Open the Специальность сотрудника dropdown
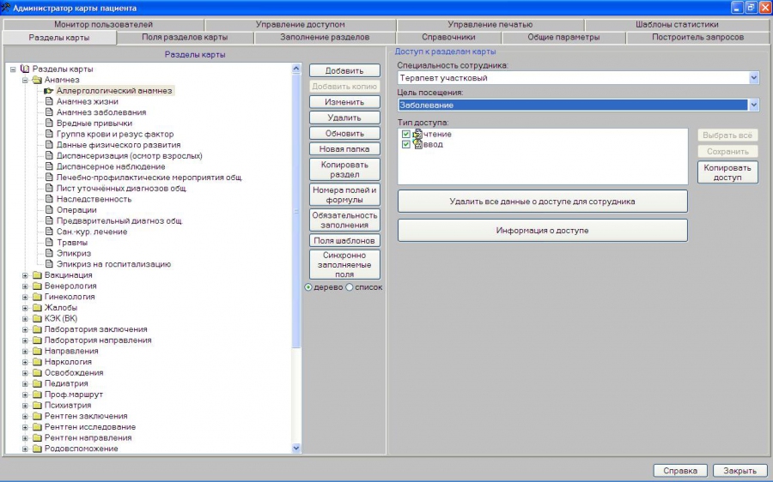Viewport: 773px width, 482px height. point(753,78)
